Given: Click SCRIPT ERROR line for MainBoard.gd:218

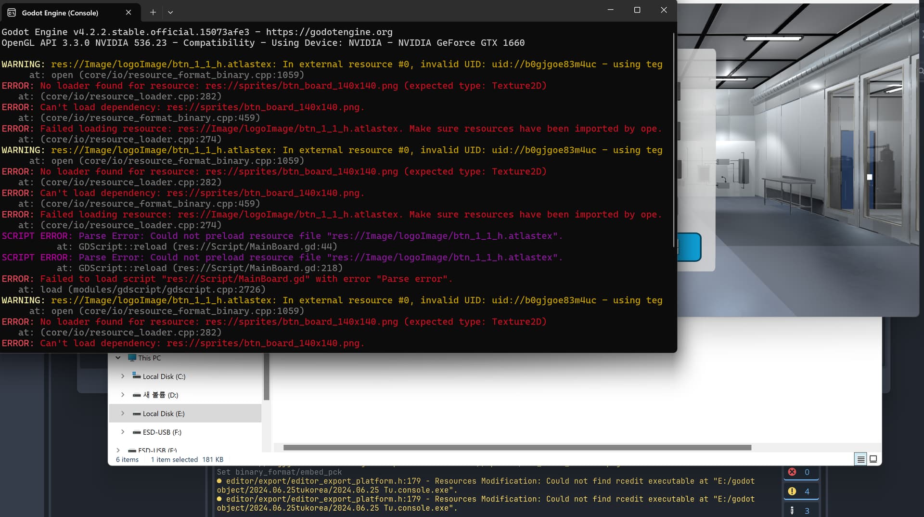Looking at the screenshot, I should click(x=282, y=258).
